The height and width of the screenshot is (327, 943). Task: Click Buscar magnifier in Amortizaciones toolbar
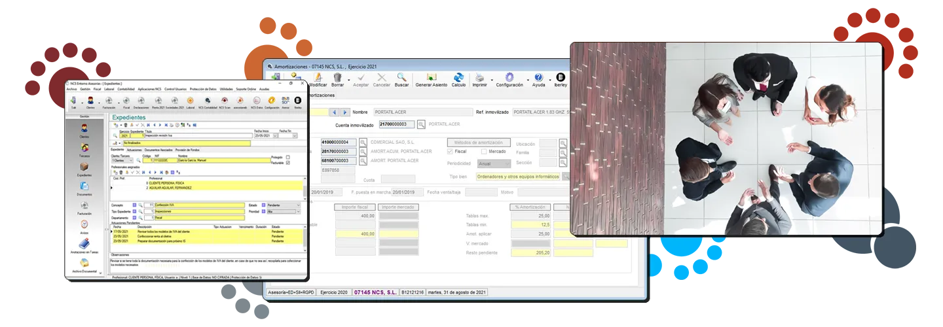tap(401, 77)
